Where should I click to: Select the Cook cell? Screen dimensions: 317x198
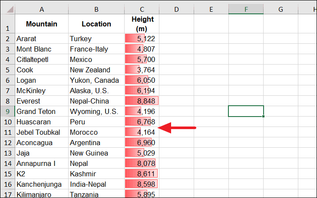(x=42, y=70)
